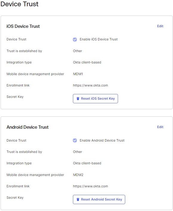Click trash icon in Reset Android Secret Key
The image size is (173, 211).
pos(78,199)
